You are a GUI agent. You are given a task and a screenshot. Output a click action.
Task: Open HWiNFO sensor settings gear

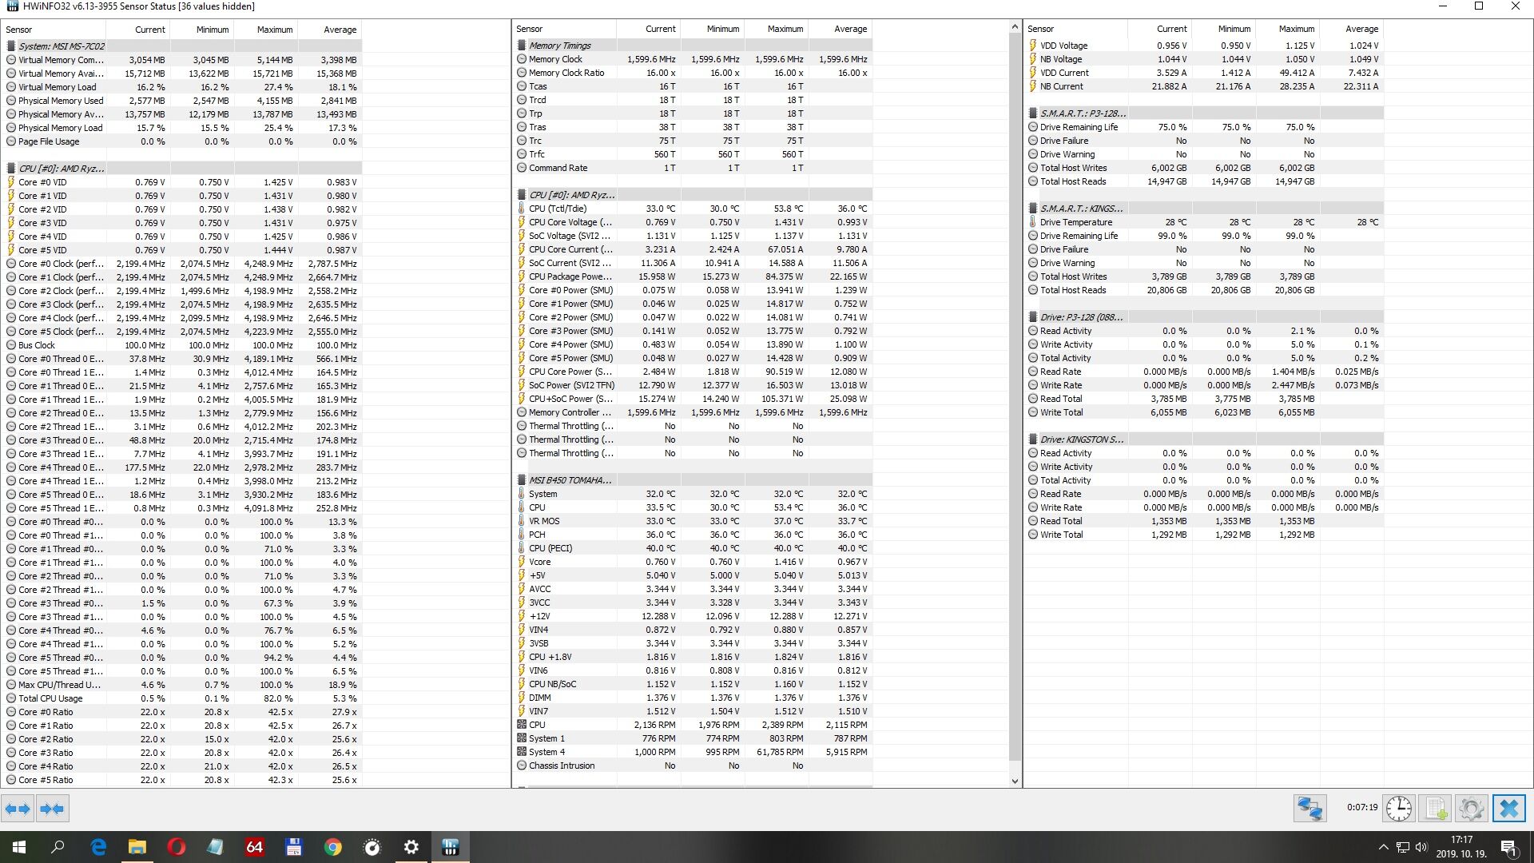pyautogui.click(x=1471, y=809)
